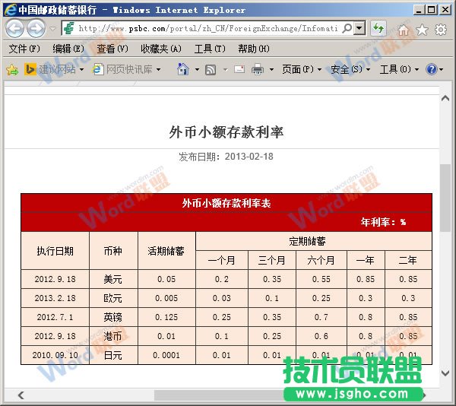Click the Refresh page button
Viewport: 456px width, 406px height.
[378, 28]
